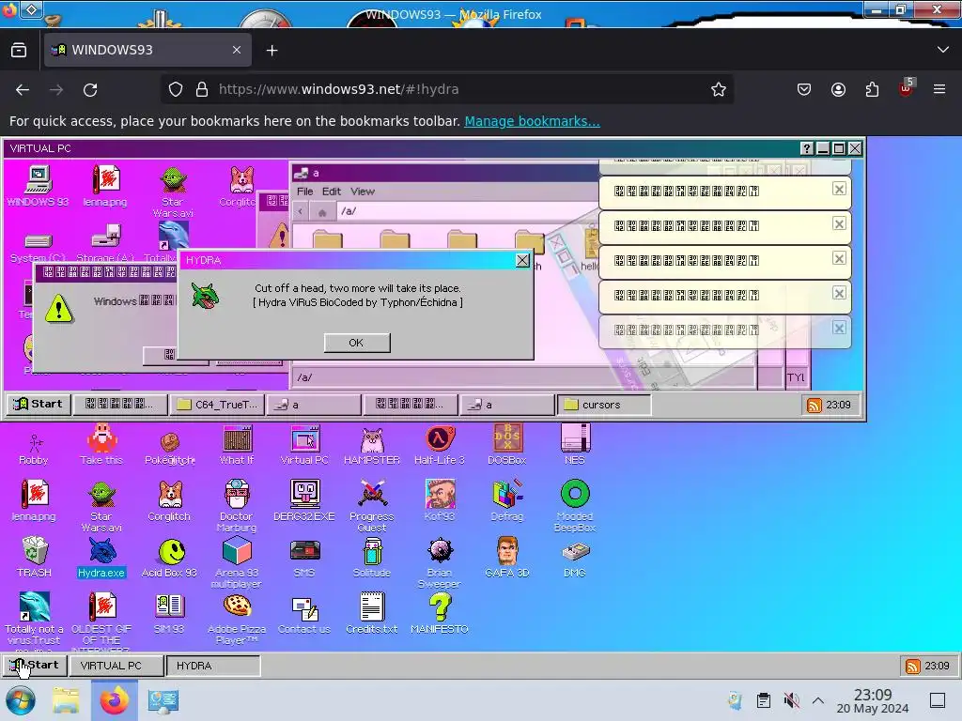Screen dimensions: 962x721
Task: Switch to HYDRA taskbar item
Action: (x=213, y=666)
